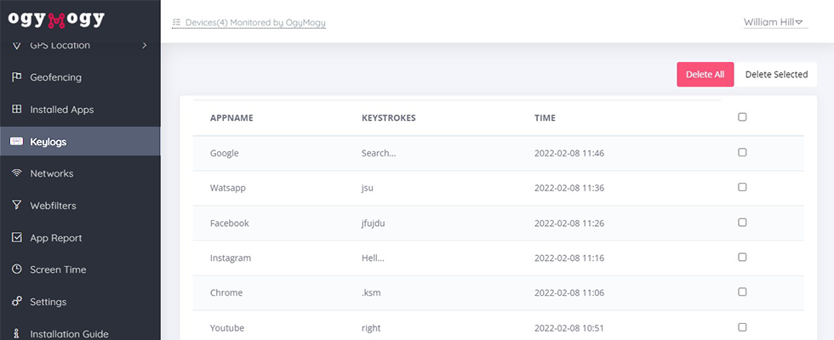Open Settings in the sidebar

tap(80, 302)
